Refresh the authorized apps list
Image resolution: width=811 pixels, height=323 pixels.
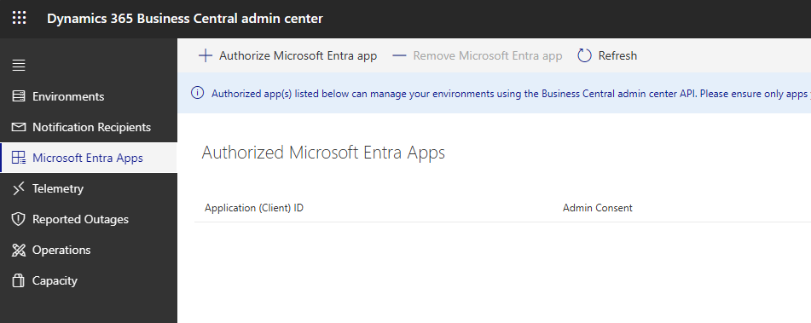click(607, 55)
